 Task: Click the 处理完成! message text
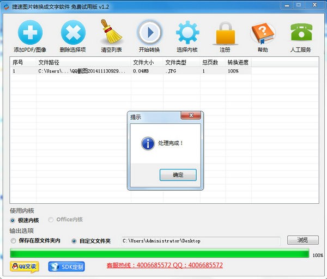click(171, 143)
